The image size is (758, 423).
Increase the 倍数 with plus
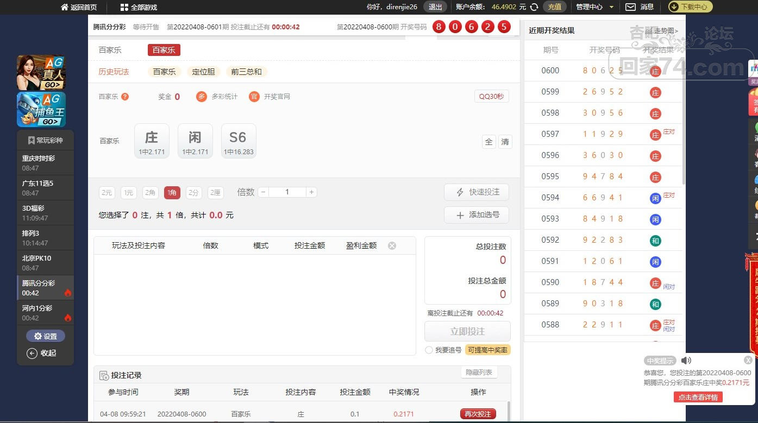311,192
